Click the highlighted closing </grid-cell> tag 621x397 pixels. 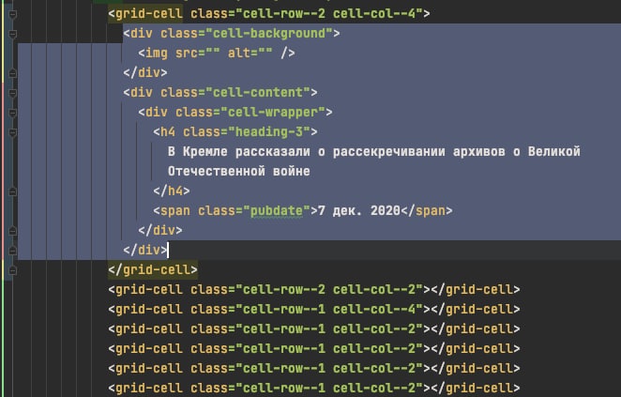(x=153, y=269)
